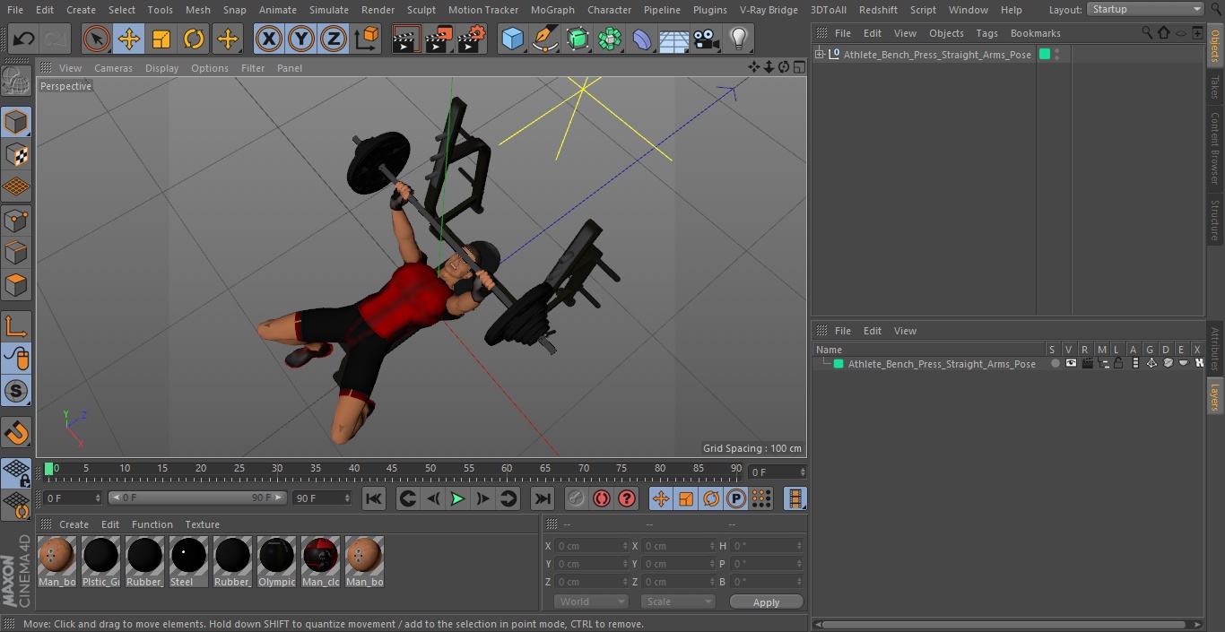The height and width of the screenshot is (632, 1225).
Task: Activate the Scale tool in top toolbar
Action: 161,39
